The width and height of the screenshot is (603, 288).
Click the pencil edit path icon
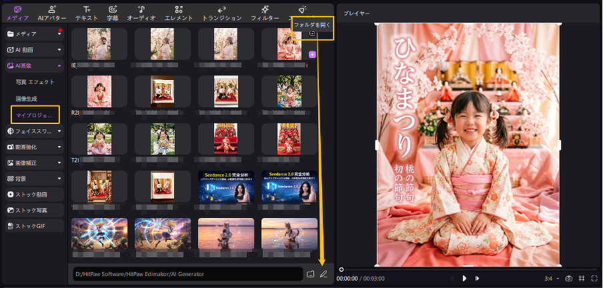(324, 274)
